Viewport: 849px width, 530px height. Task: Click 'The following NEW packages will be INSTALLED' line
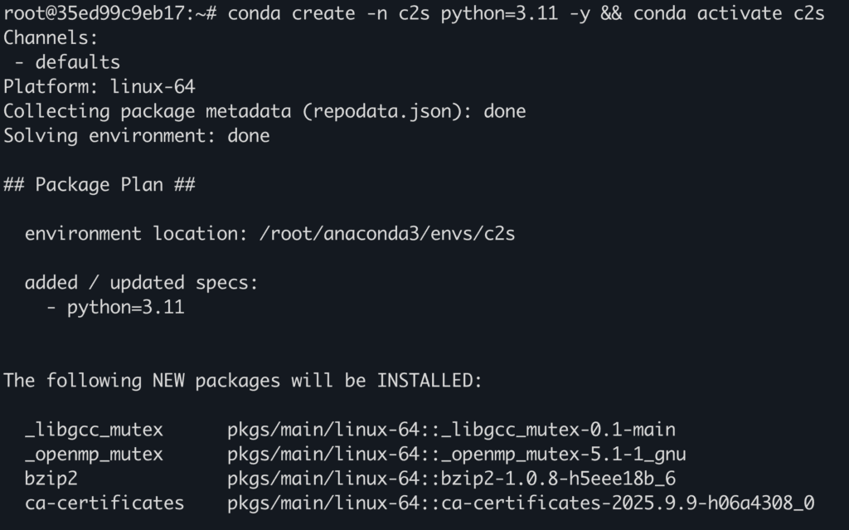coord(242,381)
